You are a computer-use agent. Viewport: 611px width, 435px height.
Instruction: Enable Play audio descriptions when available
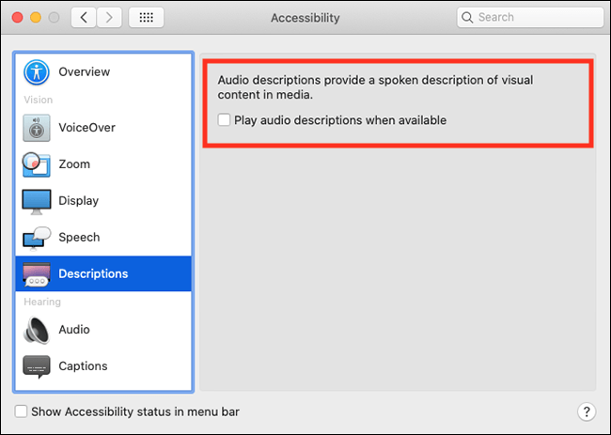pyautogui.click(x=224, y=120)
